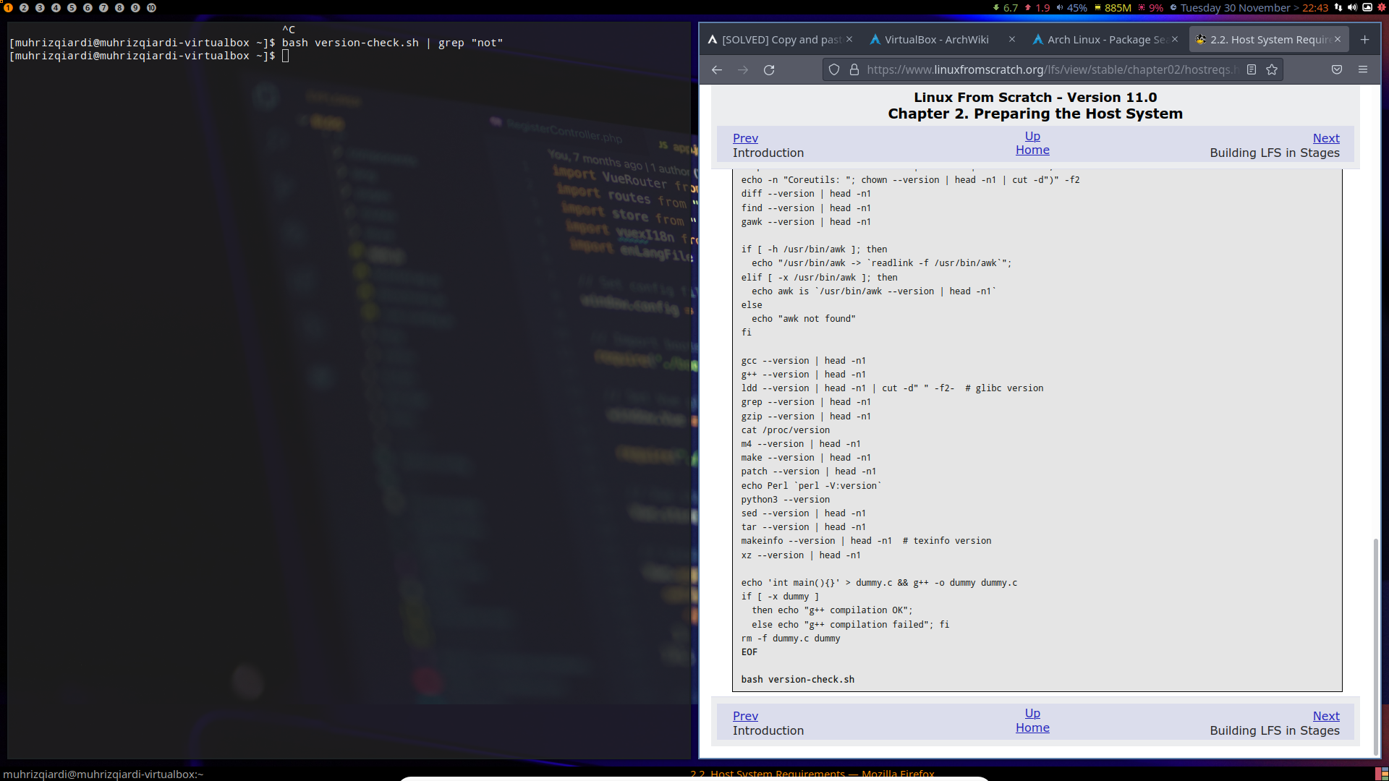
Task: Follow the bottom Up link
Action: pyautogui.click(x=1032, y=713)
